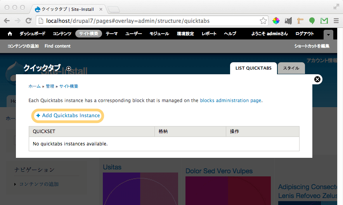The width and height of the screenshot is (343, 205).
Task: Go back with the browser back arrow
Action: point(7,21)
